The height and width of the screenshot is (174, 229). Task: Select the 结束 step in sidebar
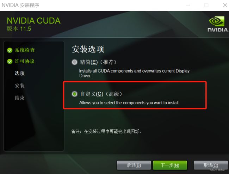click(x=20, y=98)
